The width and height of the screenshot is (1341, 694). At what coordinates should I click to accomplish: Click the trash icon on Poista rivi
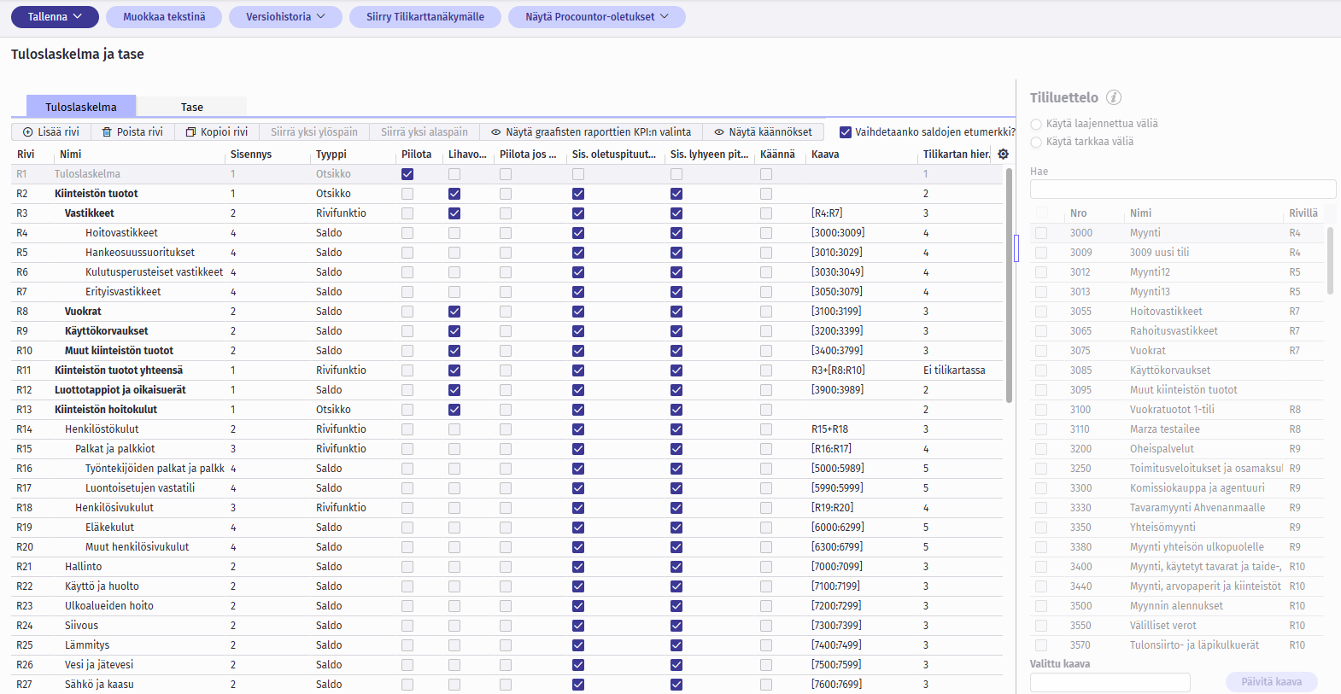tap(107, 132)
